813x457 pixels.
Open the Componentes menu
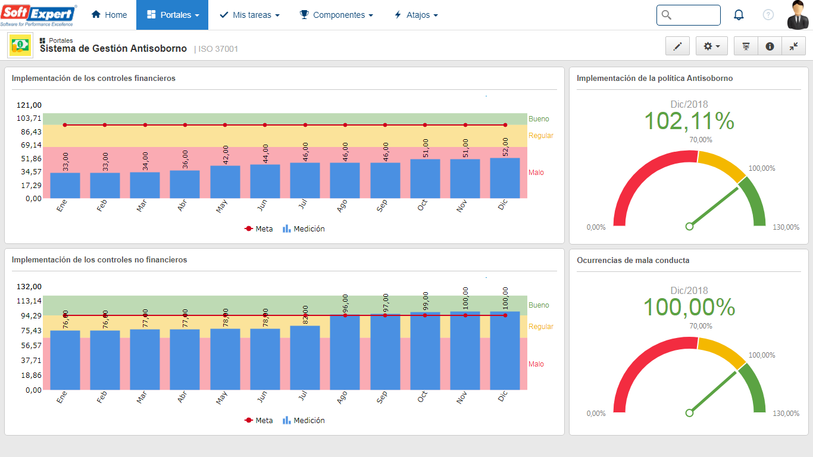coord(336,15)
